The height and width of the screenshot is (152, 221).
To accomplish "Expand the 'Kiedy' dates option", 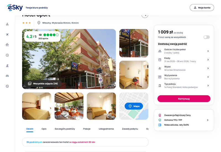I will (184, 60).
